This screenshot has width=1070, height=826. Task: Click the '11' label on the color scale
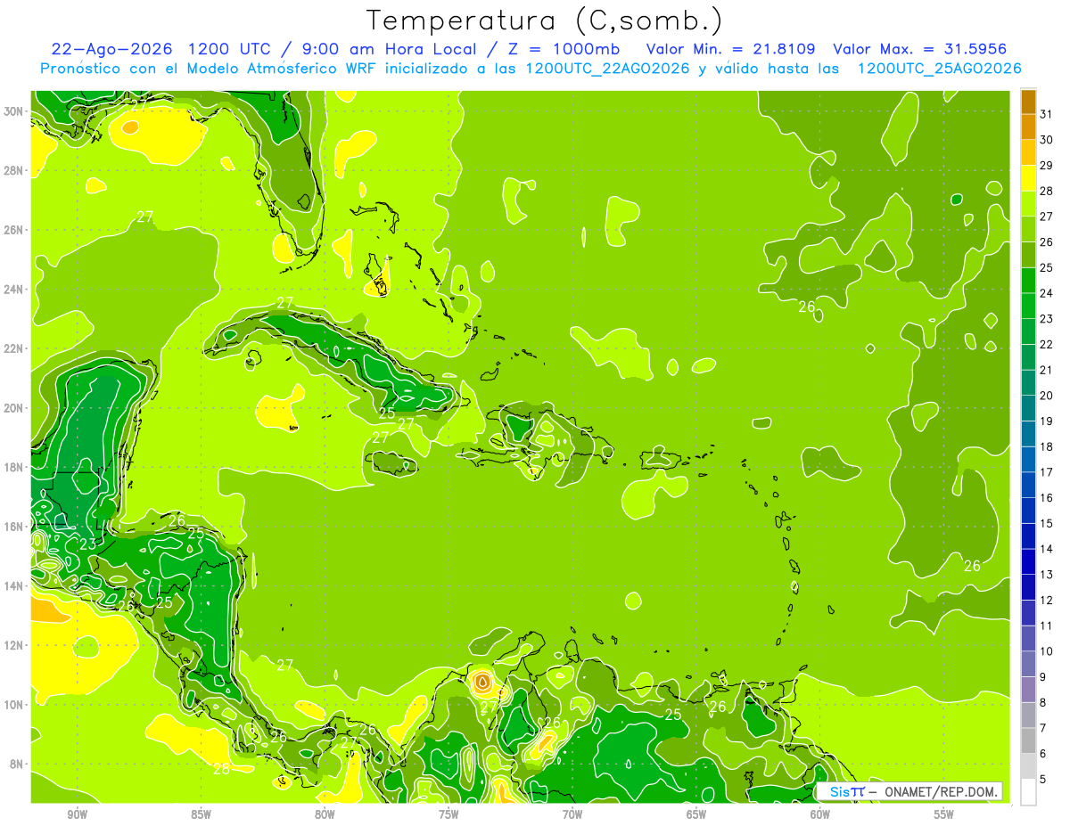(1047, 626)
